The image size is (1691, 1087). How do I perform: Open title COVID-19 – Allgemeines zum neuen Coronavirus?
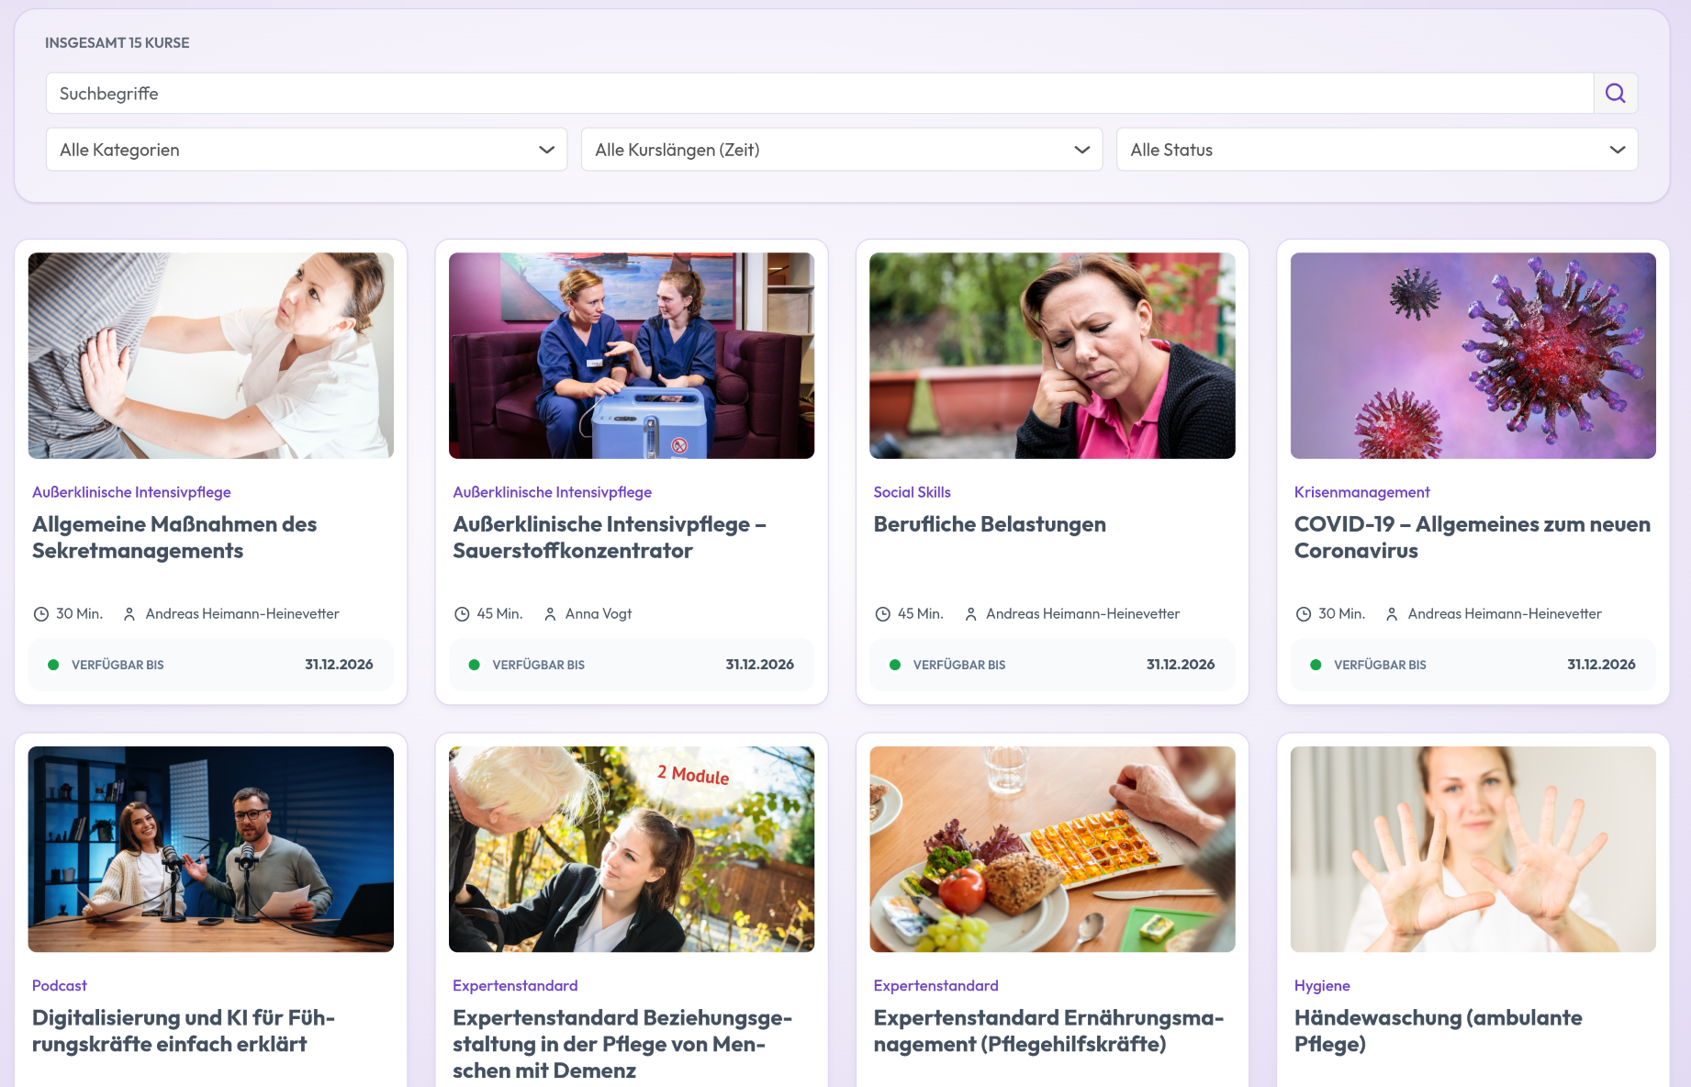1473,537
